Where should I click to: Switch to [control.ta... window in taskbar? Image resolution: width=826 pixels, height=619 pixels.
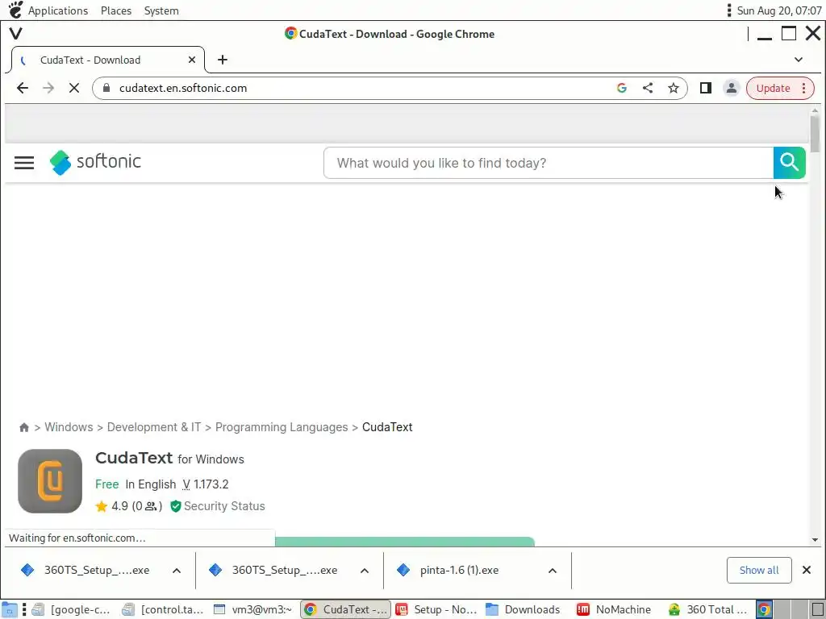pyautogui.click(x=162, y=609)
